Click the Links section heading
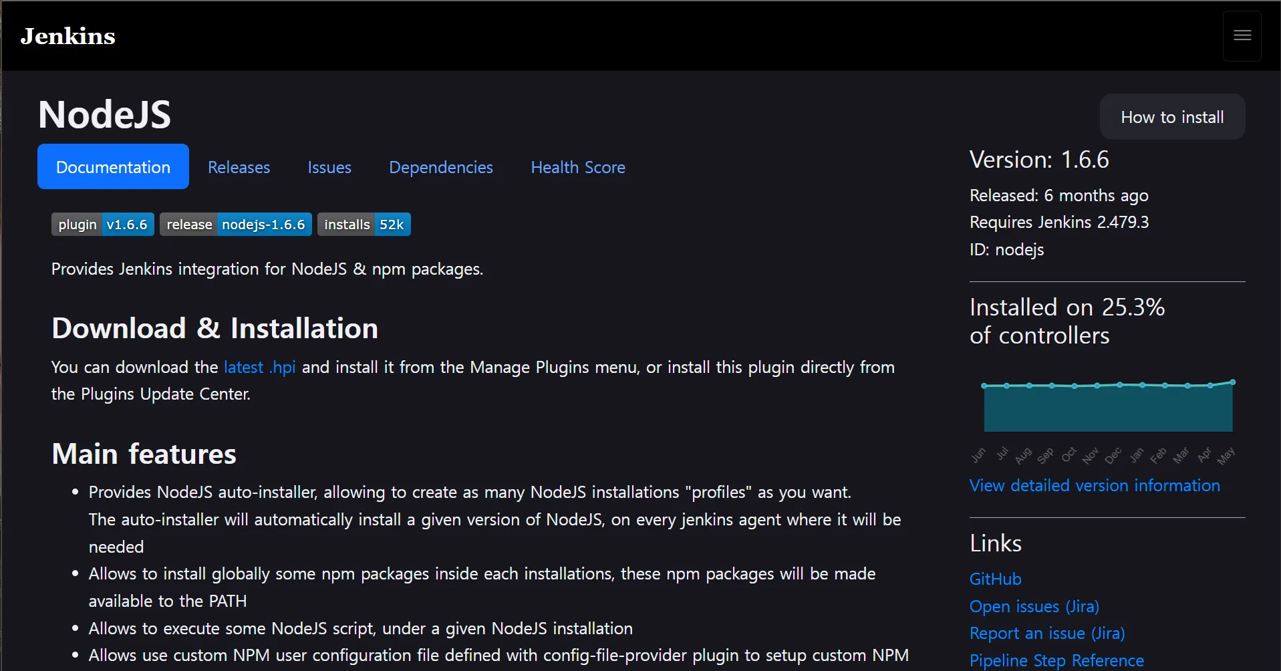This screenshot has height=671, width=1281. 996,543
